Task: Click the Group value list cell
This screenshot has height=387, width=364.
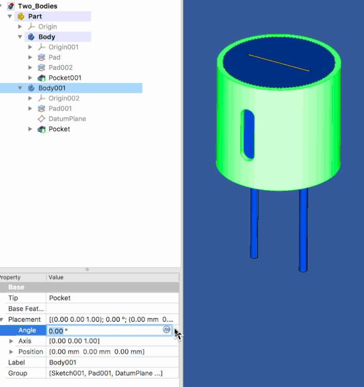Action: [113, 373]
